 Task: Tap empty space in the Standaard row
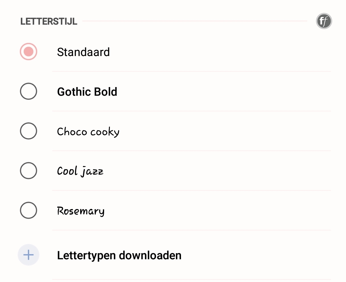click(x=221, y=52)
